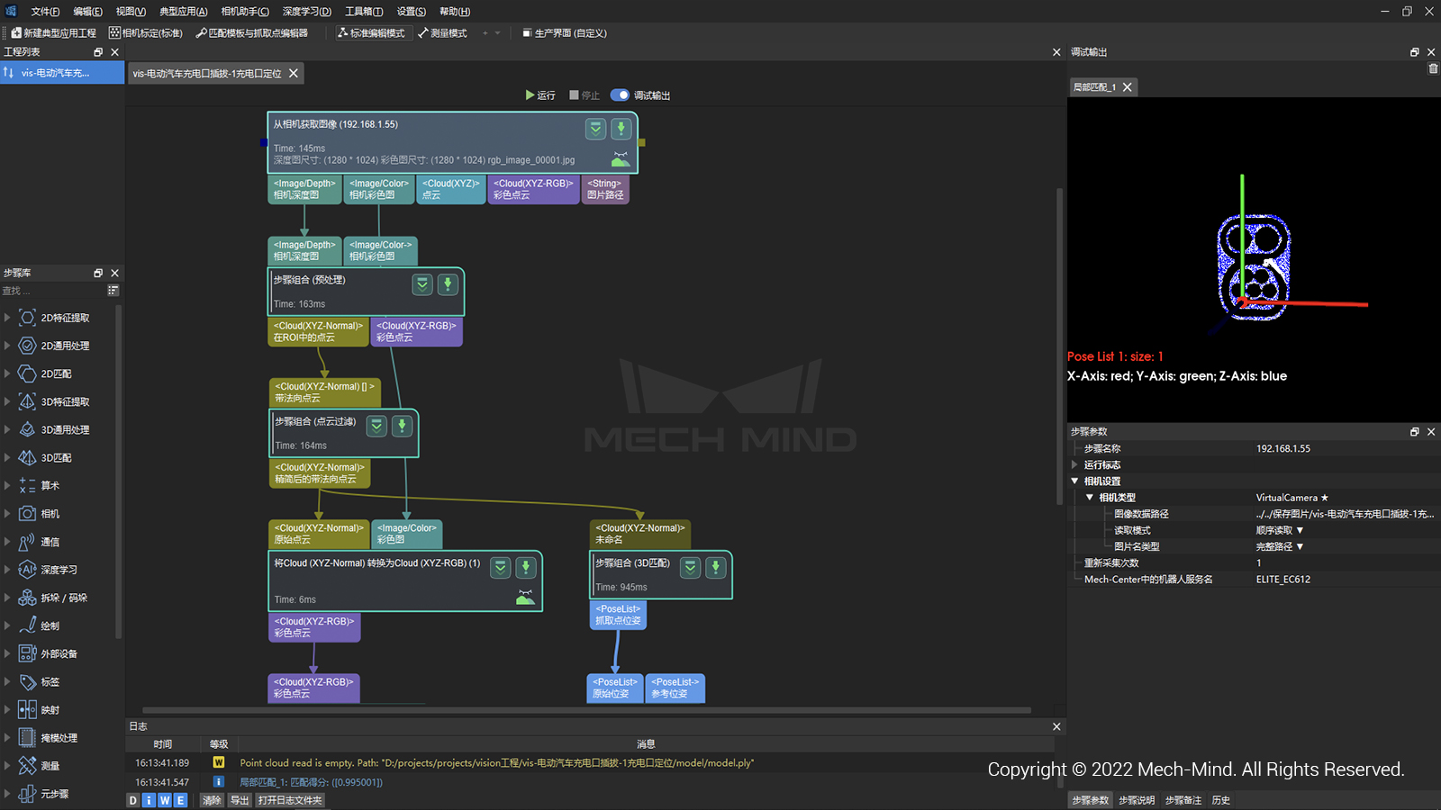Toggle the 调试输出 debug output switch

620,95
